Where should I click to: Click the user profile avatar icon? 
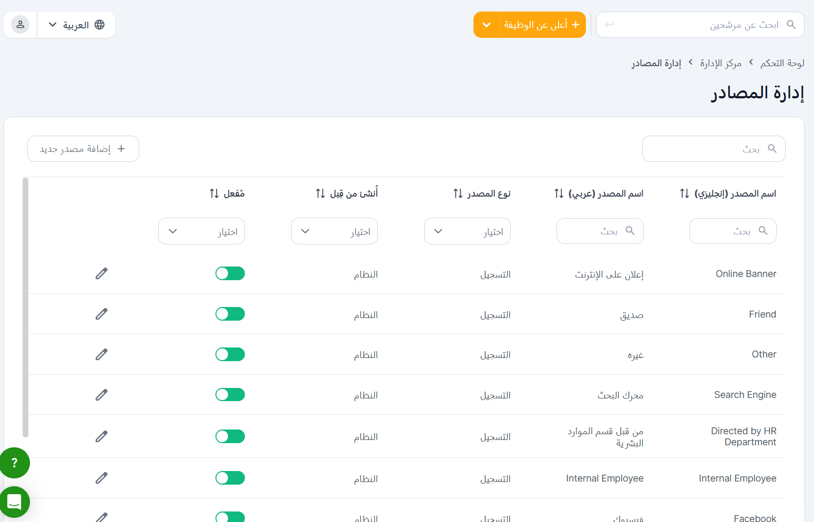point(20,25)
